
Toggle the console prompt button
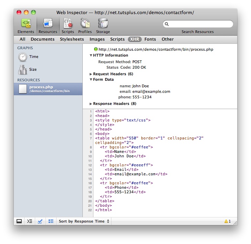[x=30, y=221]
